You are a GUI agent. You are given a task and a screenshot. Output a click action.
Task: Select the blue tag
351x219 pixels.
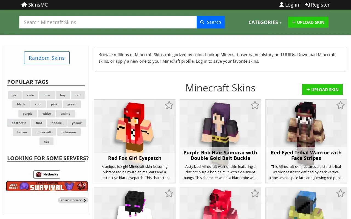point(47,95)
